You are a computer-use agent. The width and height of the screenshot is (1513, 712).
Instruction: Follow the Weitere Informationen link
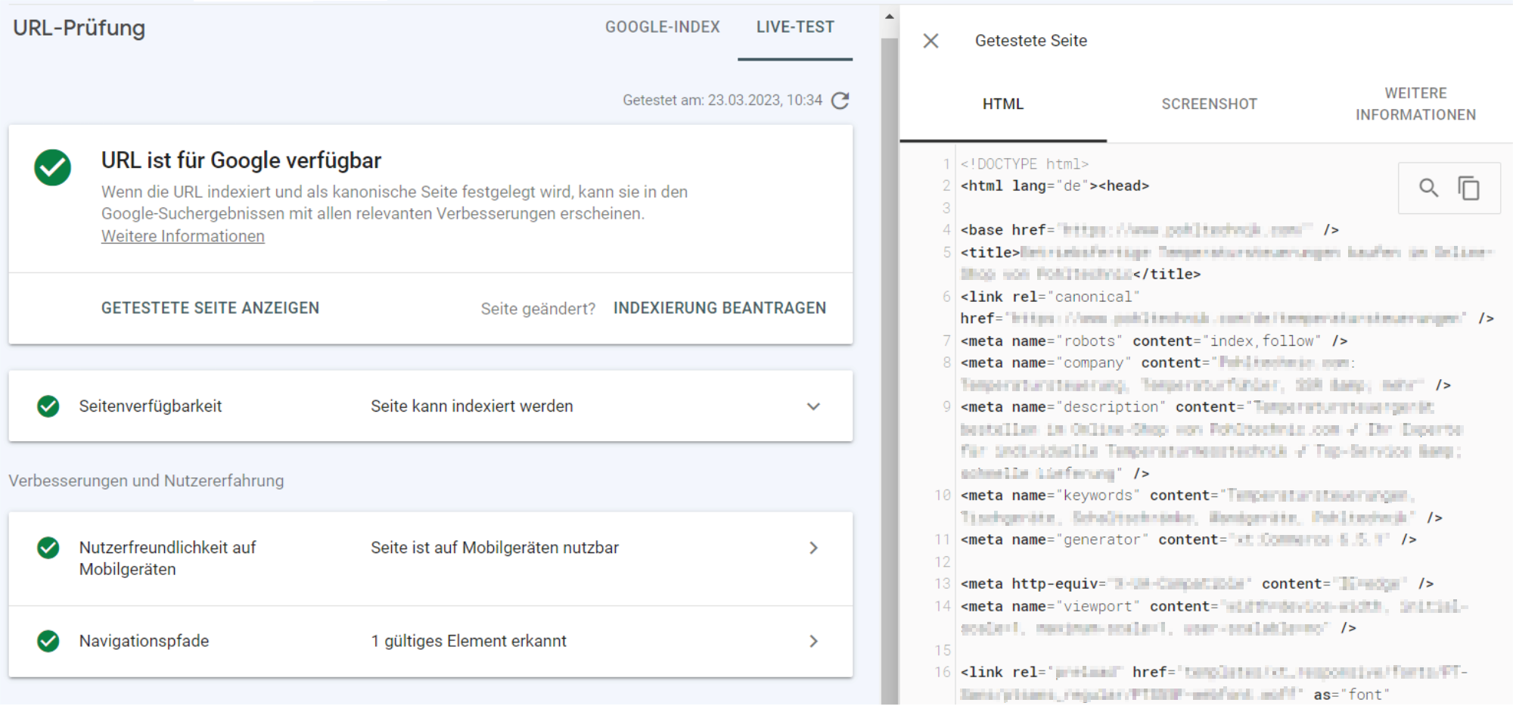183,236
